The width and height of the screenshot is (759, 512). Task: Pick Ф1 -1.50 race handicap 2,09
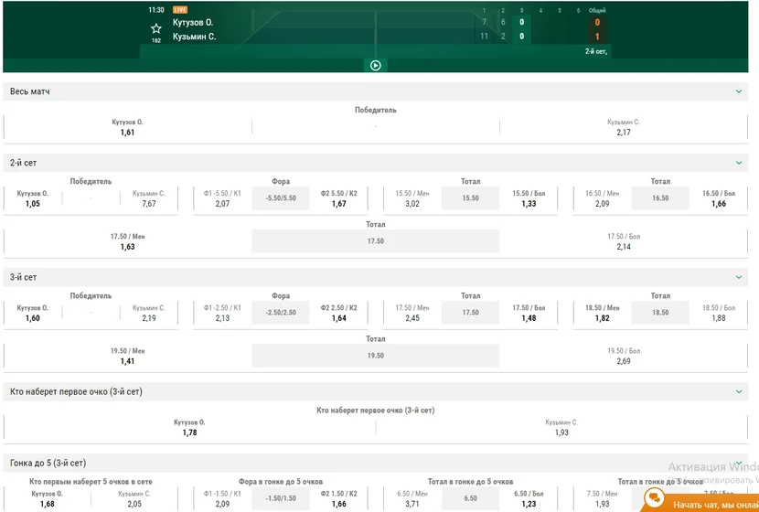[222, 499]
